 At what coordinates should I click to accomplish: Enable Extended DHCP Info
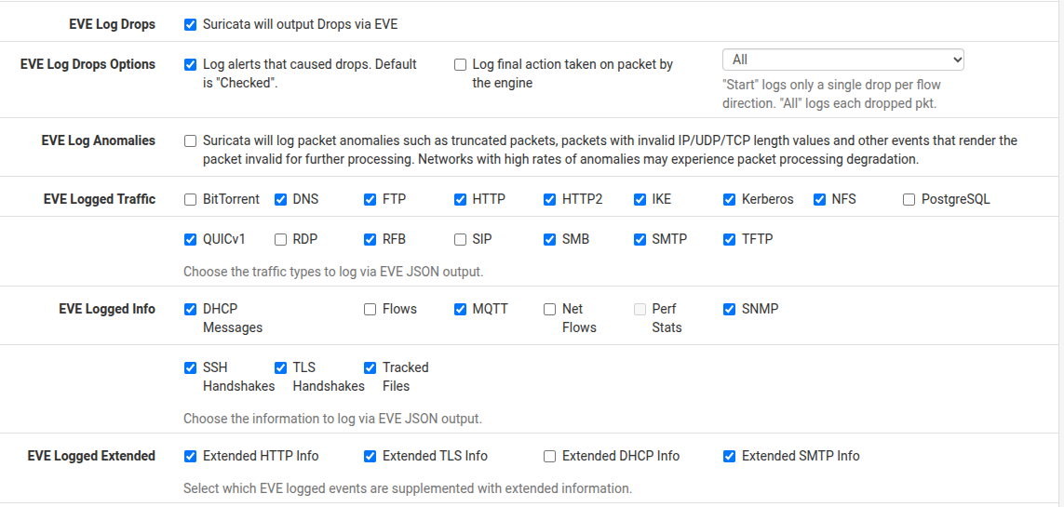(549, 456)
